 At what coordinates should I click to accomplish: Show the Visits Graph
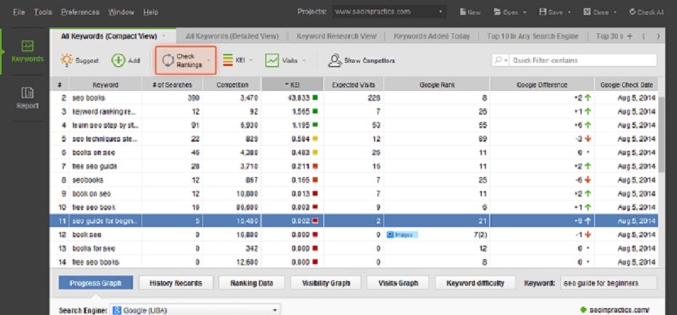pos(398,283)
